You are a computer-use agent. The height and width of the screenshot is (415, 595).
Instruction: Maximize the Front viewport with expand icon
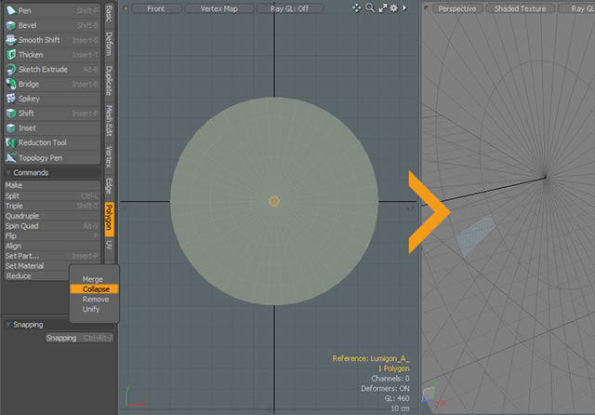click(x=382, y=8)
